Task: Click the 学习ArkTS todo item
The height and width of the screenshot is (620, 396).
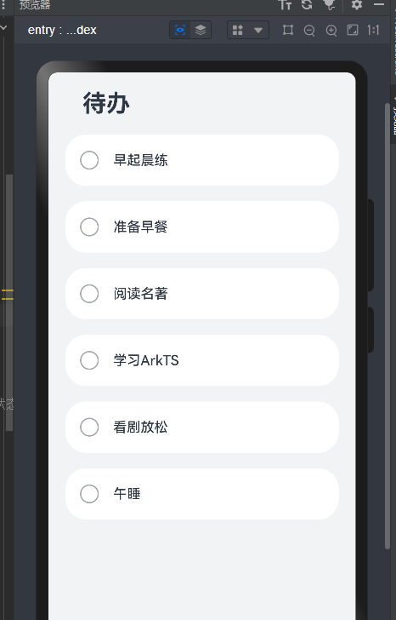Action: tap(202, 360)
